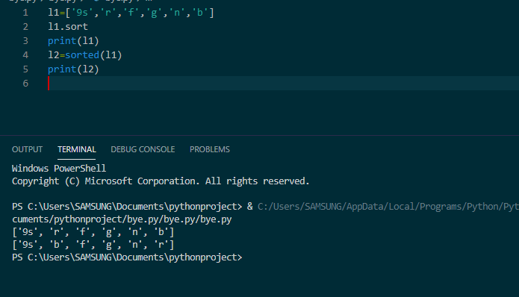Click on the 'print(l1)' statement
Image resolution: width=519 pixels, height=297 pixels.
(x=73, y=41)
